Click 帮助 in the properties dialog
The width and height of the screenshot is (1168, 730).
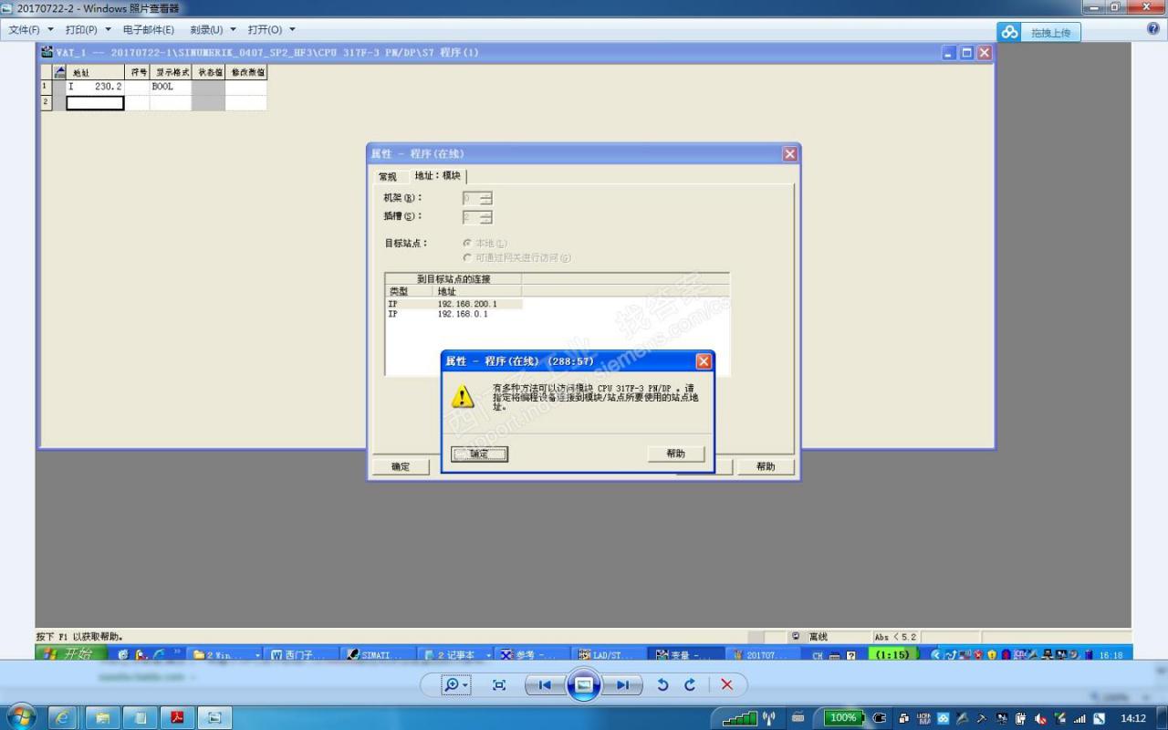pyautogui.click(x=766, y=466)
